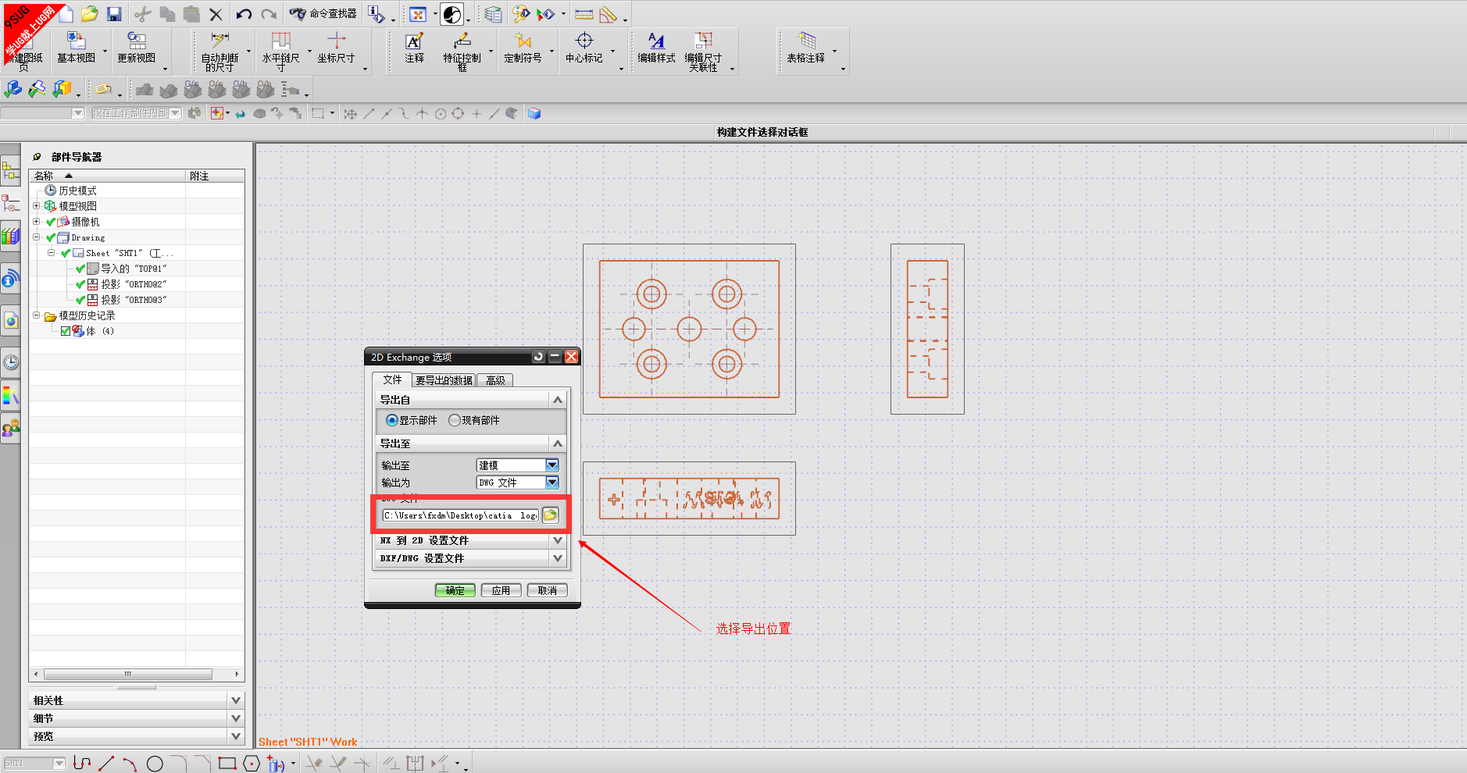
Task: Save the part with the floppy icon
Action: tap(114, 14)
